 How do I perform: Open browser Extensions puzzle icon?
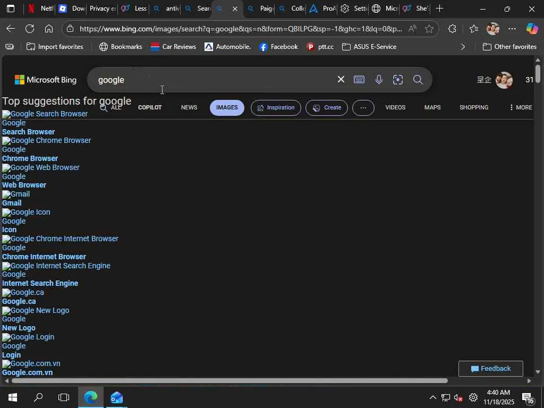point(452,29)
